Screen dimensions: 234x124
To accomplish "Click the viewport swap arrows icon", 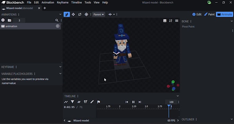I will coord(171,21).
